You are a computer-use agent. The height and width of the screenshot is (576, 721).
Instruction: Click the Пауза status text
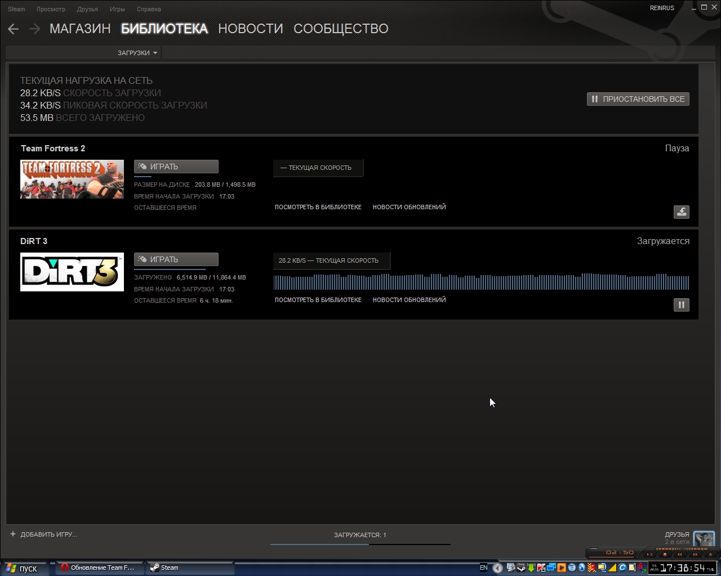[677, 148]
